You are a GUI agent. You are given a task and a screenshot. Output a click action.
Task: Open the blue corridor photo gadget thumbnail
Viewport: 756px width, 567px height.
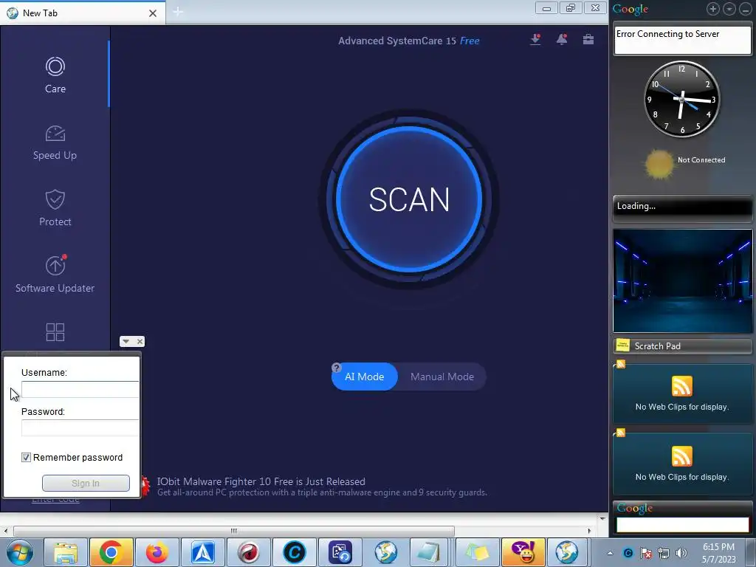682,281
